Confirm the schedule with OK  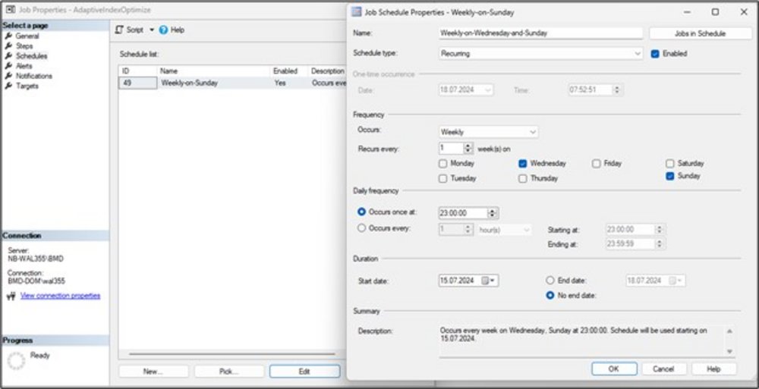point(613,369)
